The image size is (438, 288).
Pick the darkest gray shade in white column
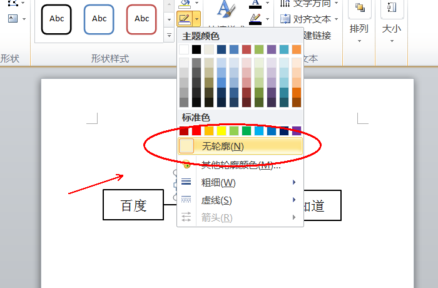pyautogui.click(x=184, y=102)
